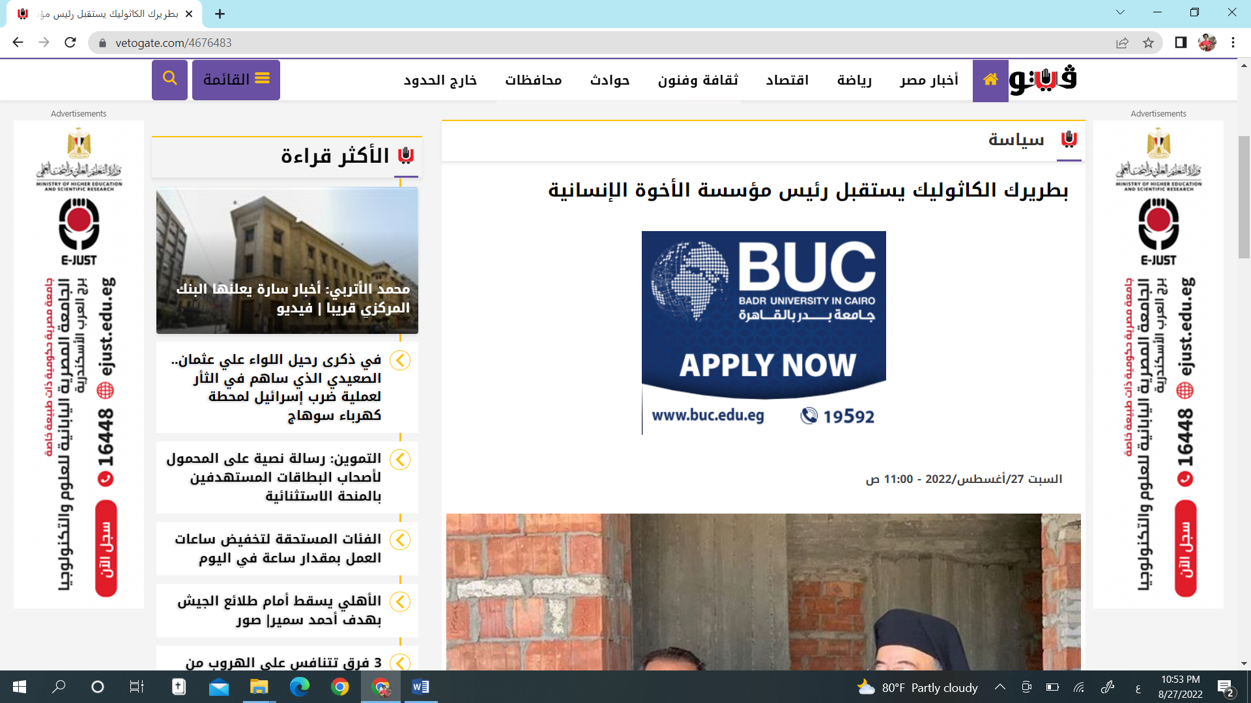Go to محافظات section
1251x703 pixels.
[533, 80]
